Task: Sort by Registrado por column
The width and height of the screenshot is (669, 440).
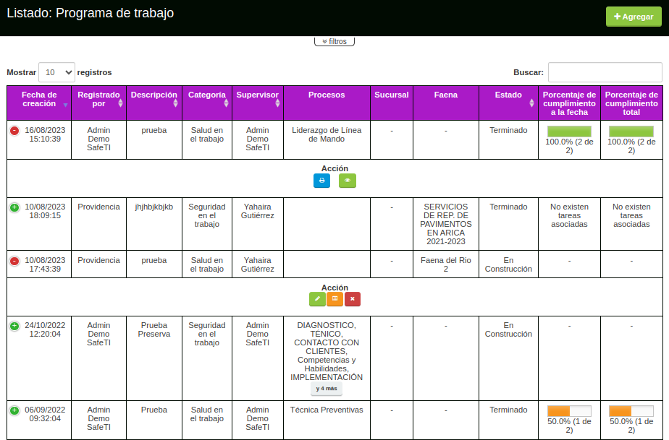Action: pyautogui.click(x=99, y=103)
